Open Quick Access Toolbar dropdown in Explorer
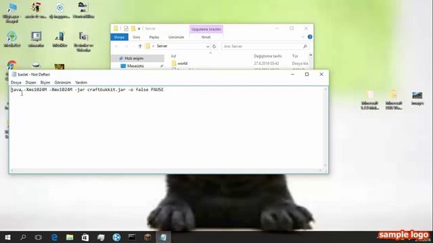 (139, 28)
